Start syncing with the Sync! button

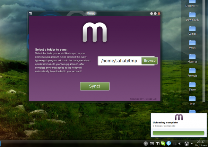[95, 86]
